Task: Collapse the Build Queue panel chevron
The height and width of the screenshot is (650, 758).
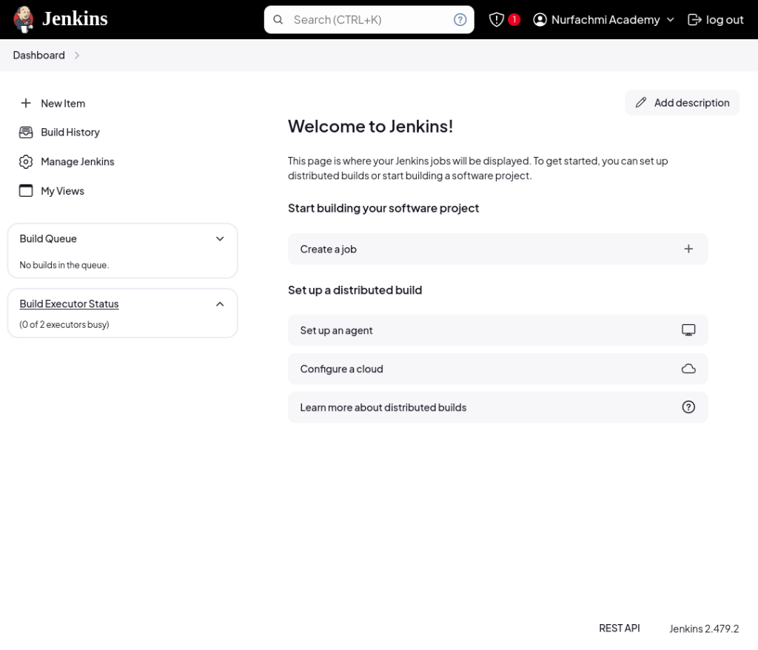Action: 220,238
